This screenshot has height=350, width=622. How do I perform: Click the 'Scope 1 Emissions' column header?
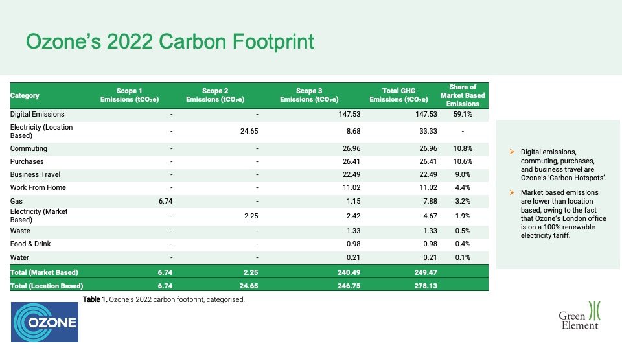coord(130,95)
